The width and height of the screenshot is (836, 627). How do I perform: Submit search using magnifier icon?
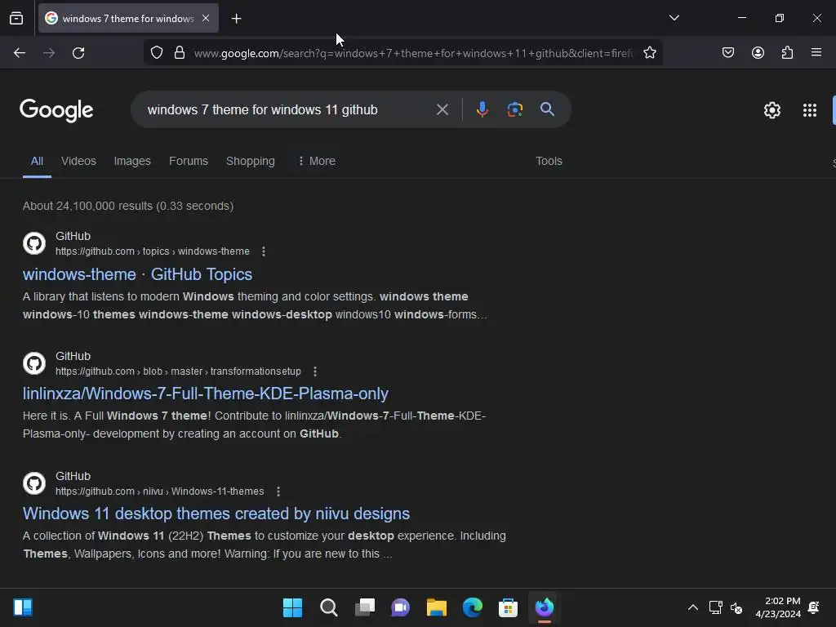[548, 109]
